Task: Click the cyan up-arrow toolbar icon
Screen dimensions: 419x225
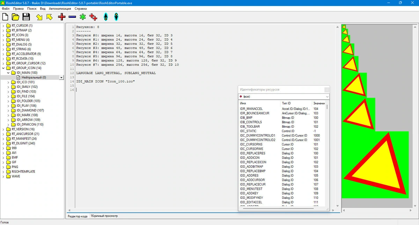Action: (106, 16)
